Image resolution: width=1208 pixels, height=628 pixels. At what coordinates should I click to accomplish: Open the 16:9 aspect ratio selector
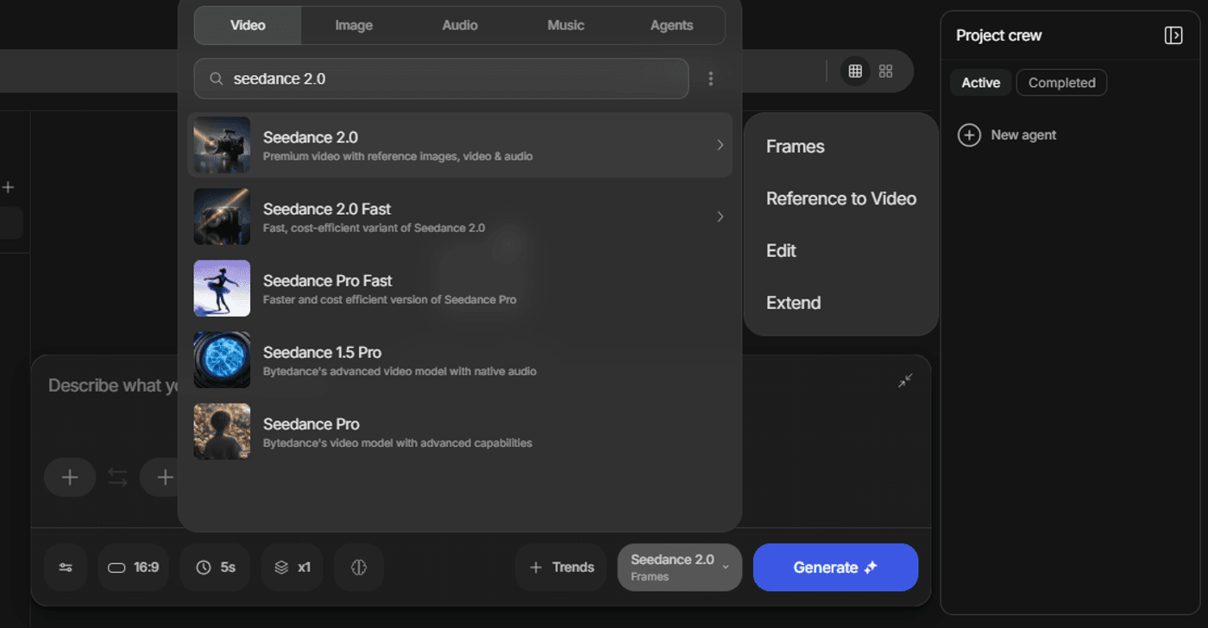[x=134, y=568]
